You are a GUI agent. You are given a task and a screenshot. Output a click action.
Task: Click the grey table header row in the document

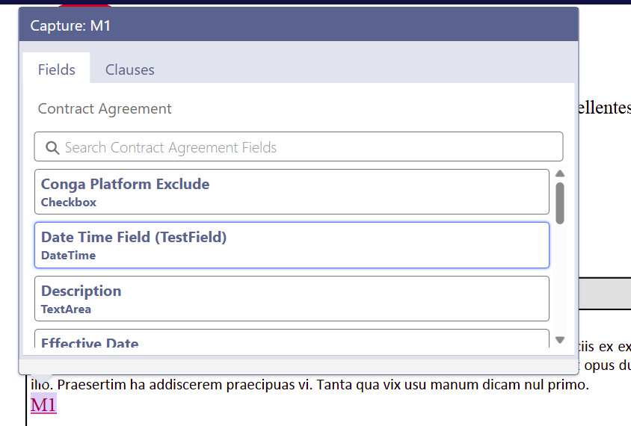[x=604, y=293]
